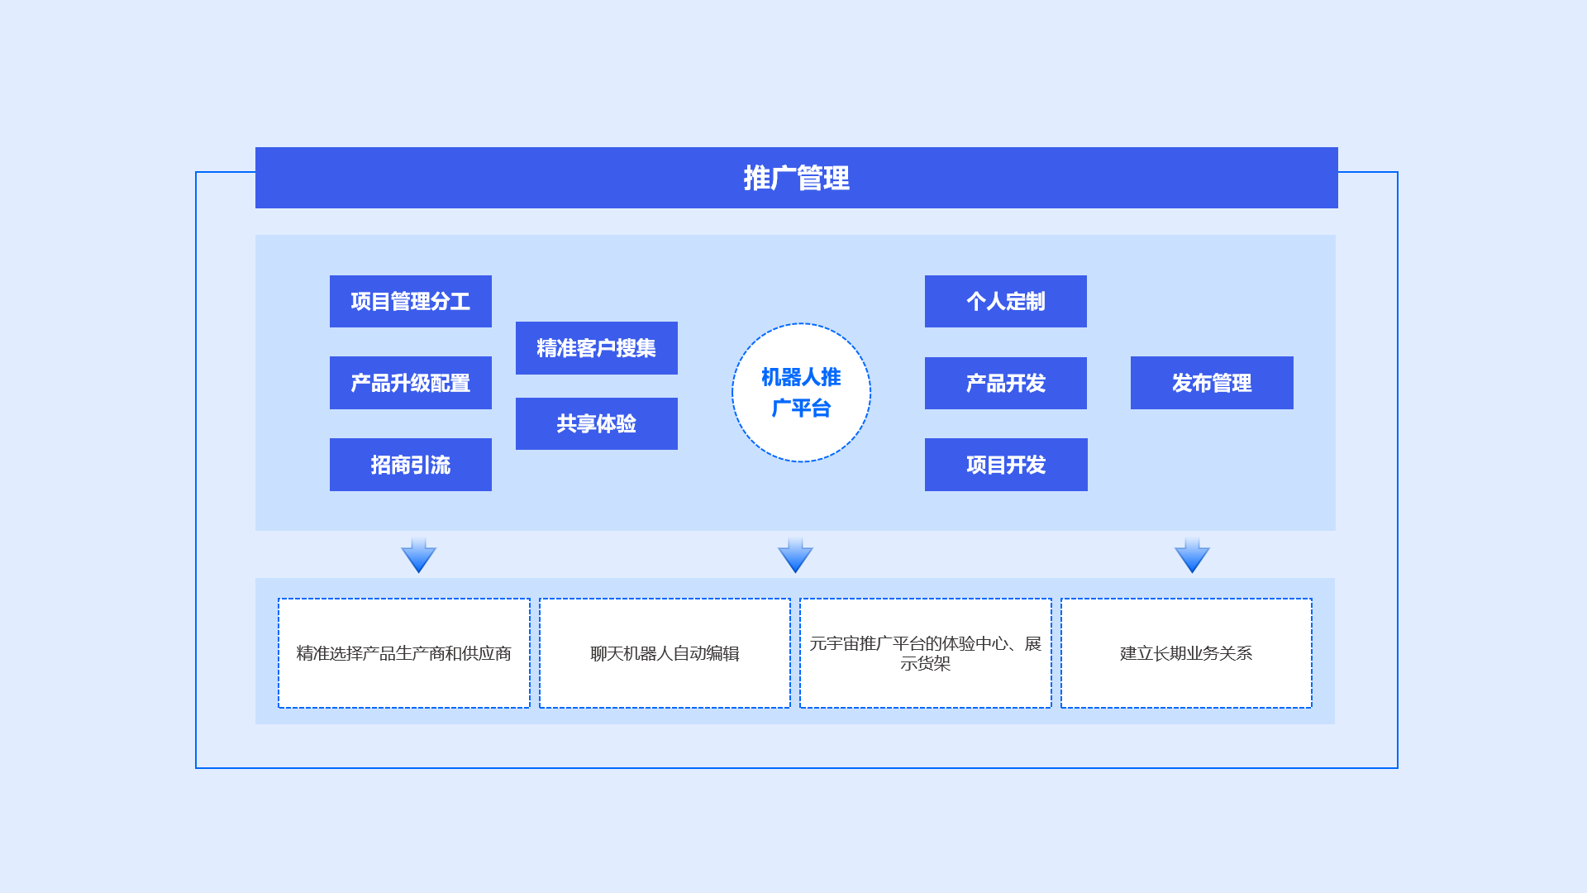This screenshot has height=893, width=1587.
Task: Click the 精准客户搜集 block
Action: (596, 348)
